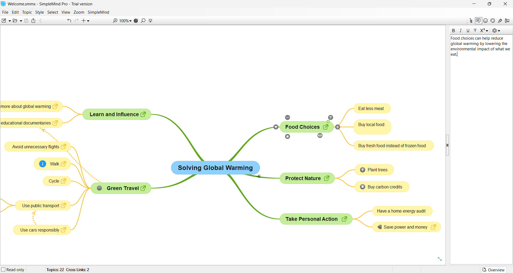Screen dimensions: 513x273
Task: Click the new mind map icon
Action: (x=4, y=21)
